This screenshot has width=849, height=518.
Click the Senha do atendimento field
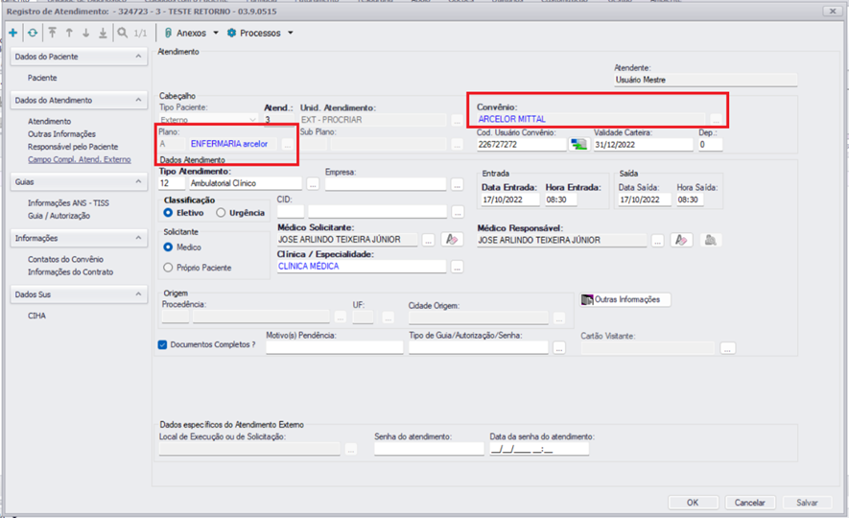click(x=429, y=449)
